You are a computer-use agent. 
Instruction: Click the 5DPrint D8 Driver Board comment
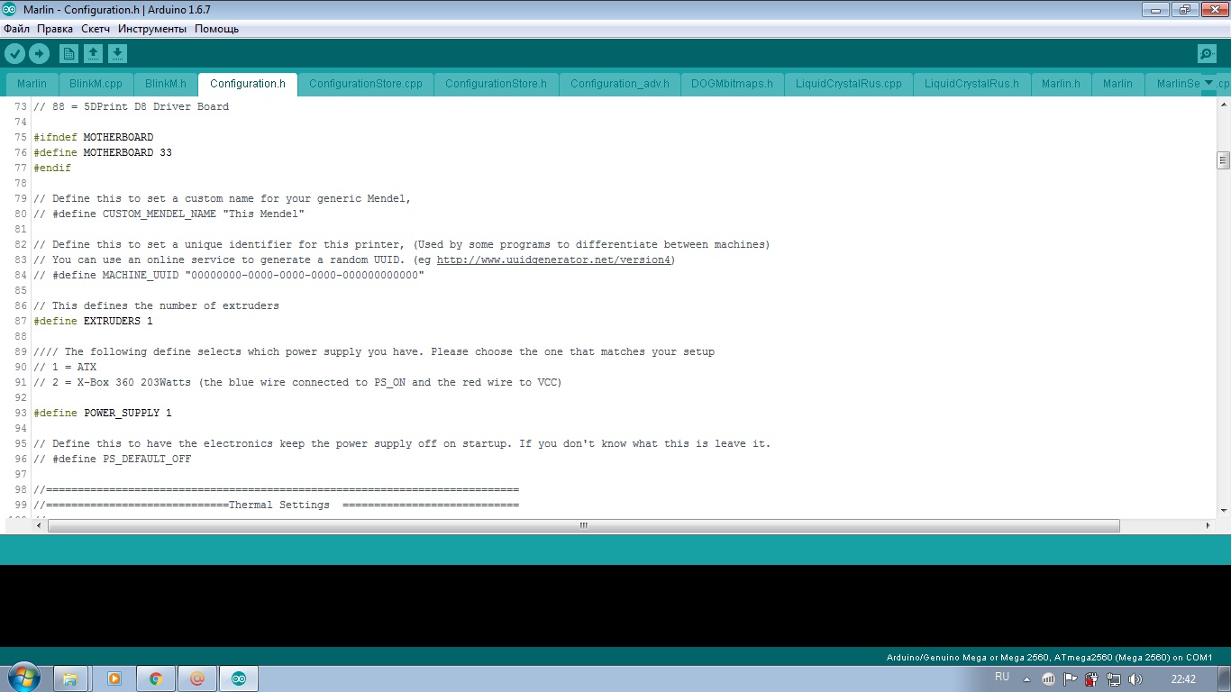click(131, 106)
